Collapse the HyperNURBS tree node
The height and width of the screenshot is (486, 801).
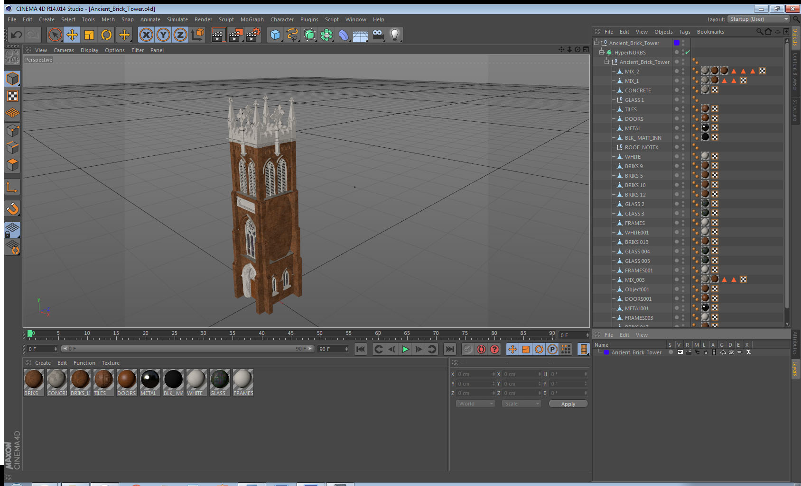point(601,52)
